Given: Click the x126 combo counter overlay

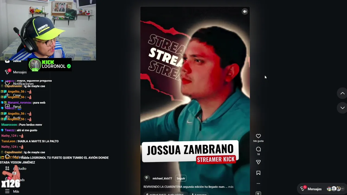Looking at the screenshot, I should 11,183.
